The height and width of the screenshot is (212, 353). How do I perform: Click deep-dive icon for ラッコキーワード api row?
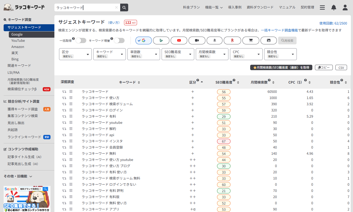pyautogui.click(x=64, y=135)
